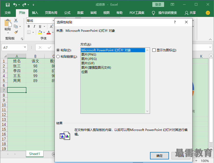Click the dialog help question mark
214x163 pixels.
point(175,22)
